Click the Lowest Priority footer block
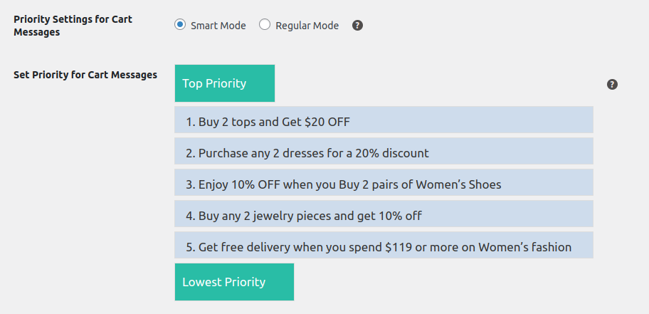Viewport: 649px width, 314px height. (x=234, y=282)
